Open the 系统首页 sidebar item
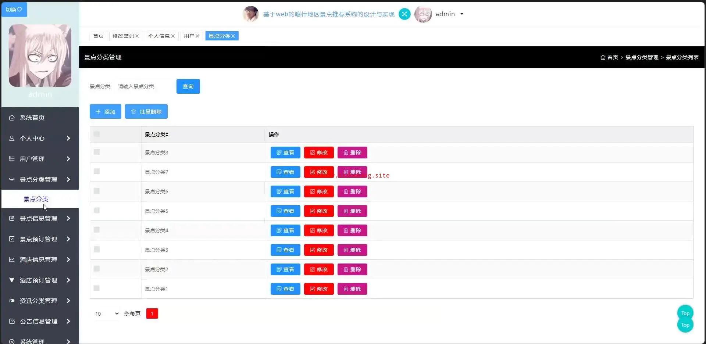This screenshot has height=344, width=706. coord(40,118)
